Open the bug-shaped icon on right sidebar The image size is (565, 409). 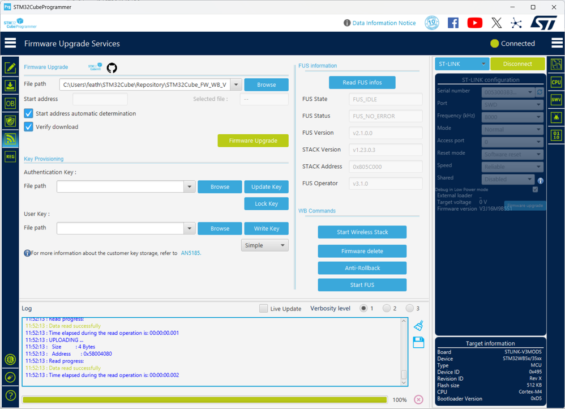click(556, 117)
